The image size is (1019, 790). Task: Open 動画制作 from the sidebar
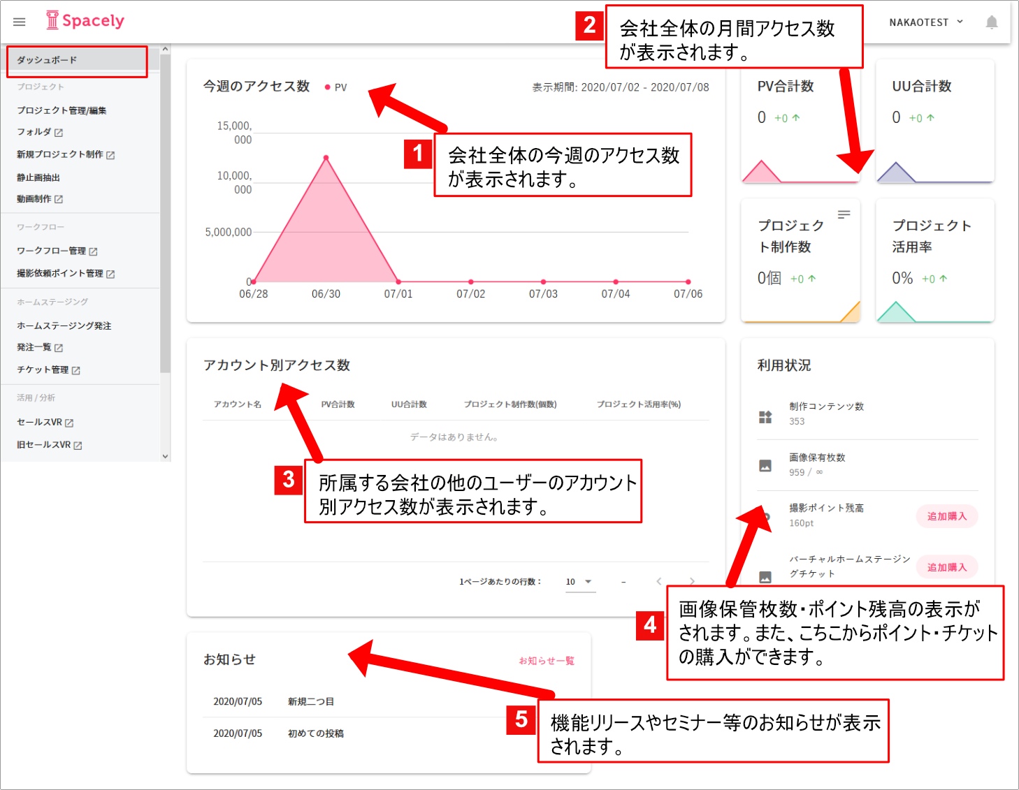coord(34,199)
